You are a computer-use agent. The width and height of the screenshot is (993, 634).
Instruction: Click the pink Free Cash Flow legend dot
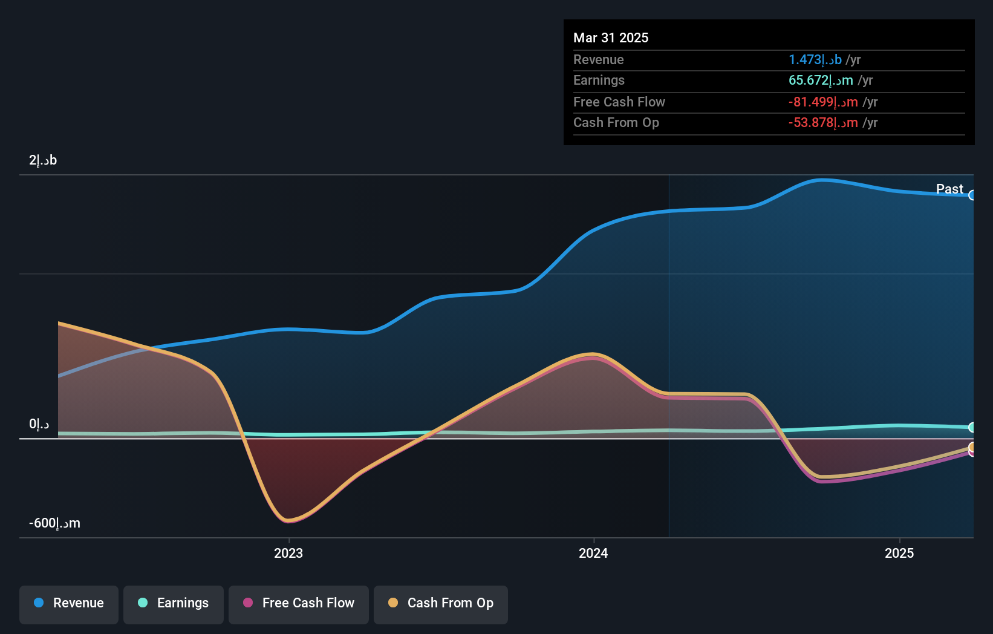248,603
